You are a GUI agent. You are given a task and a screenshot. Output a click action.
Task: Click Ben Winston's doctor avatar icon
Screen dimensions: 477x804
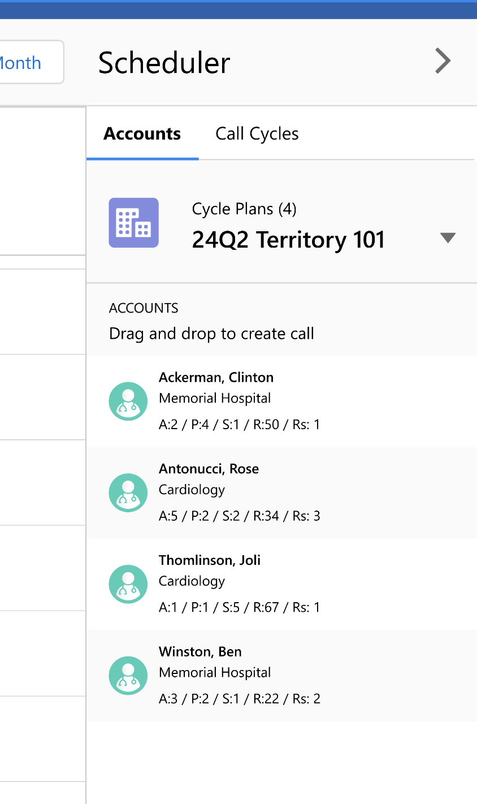(x=128, y=676)
